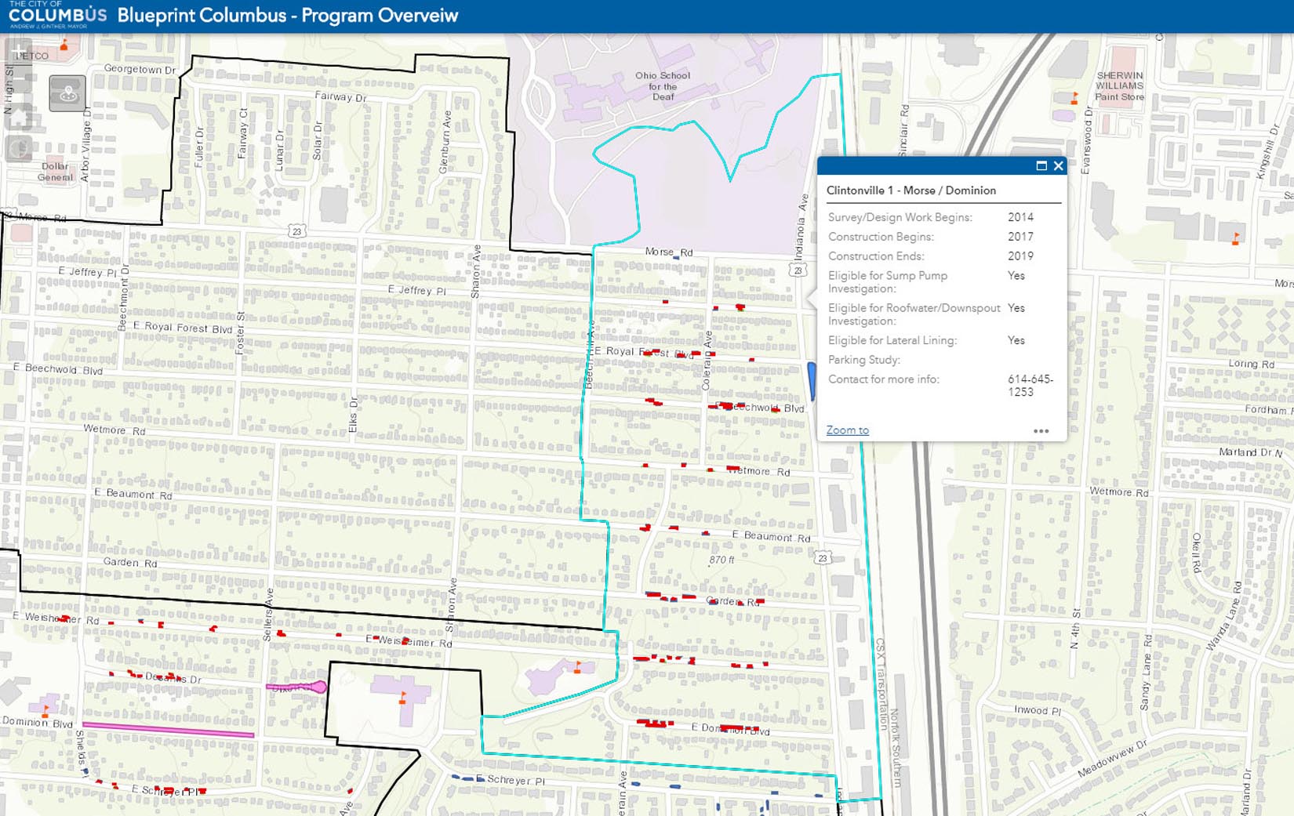Click the Ohio School for the Deaf label

[663, 86]
